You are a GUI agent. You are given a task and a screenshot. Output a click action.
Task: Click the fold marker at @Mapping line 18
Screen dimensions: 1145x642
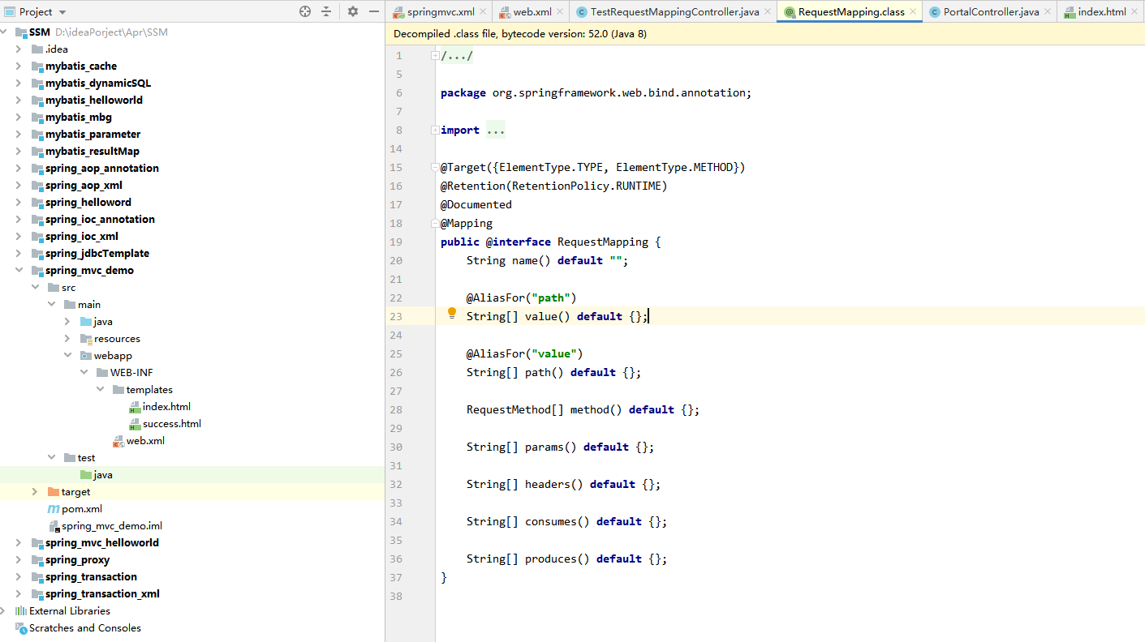tap(436, 224)
